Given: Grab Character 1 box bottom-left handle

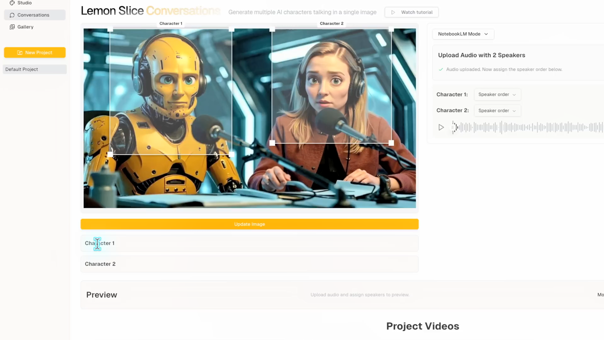Looking at the screenshot, I should point(110,154).
